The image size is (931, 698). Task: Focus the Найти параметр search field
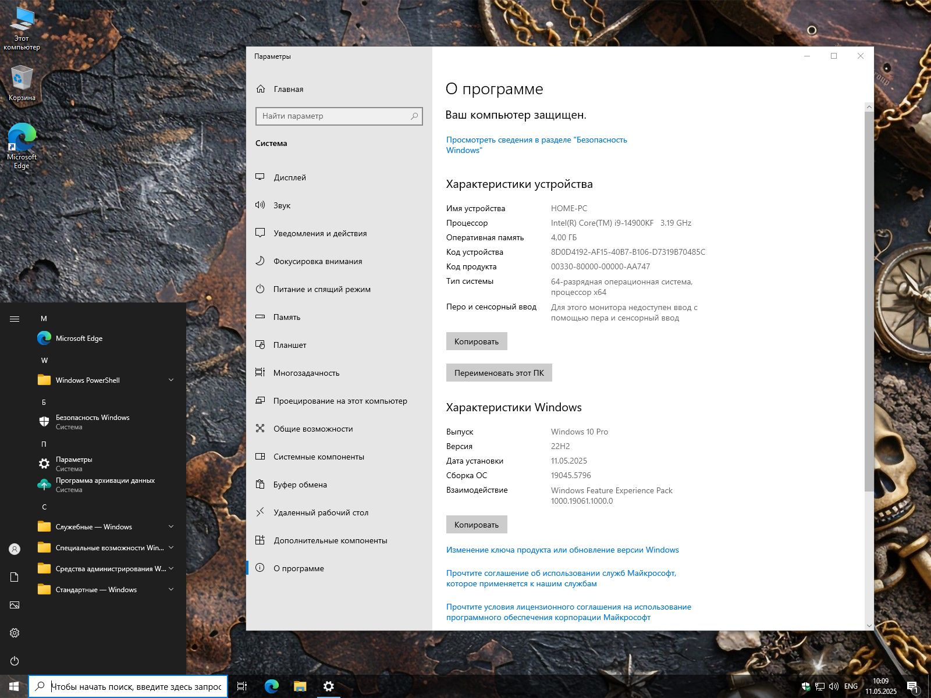339,116
